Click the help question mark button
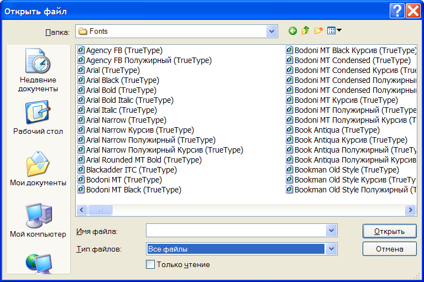Viewport: 424px width, 282px height. click(396, 11)
